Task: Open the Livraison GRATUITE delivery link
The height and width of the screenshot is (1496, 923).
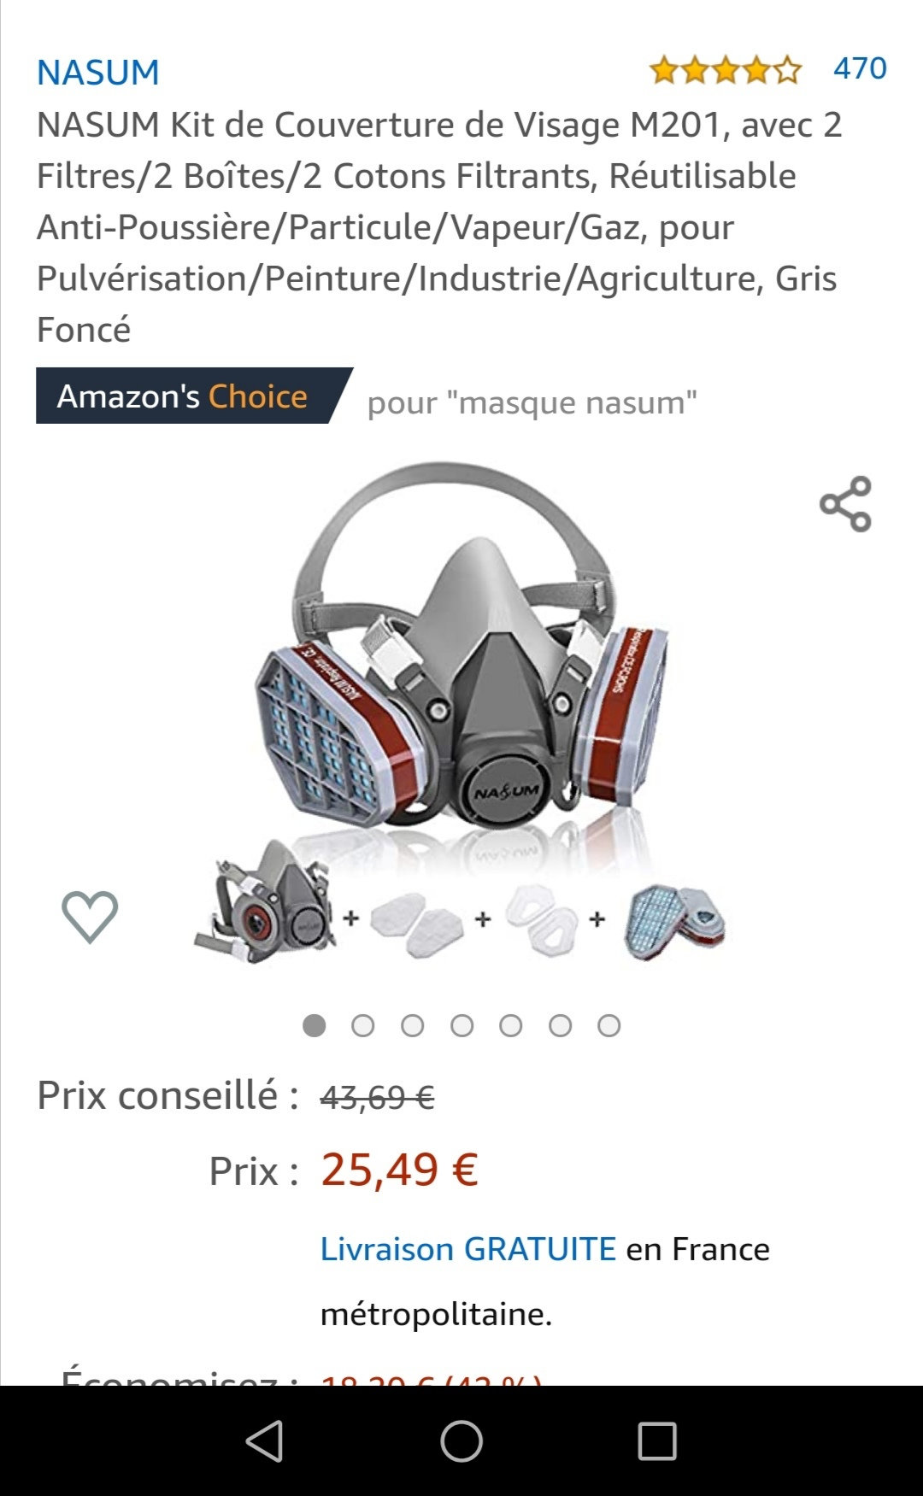Action: 468,1249
